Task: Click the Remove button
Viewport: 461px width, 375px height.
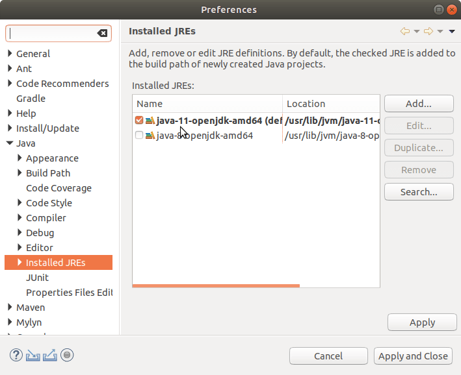Action: coord(419,169)
